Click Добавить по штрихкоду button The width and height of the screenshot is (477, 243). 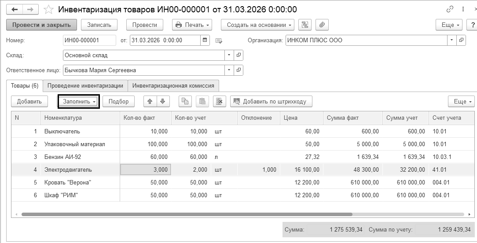[271, 101]
